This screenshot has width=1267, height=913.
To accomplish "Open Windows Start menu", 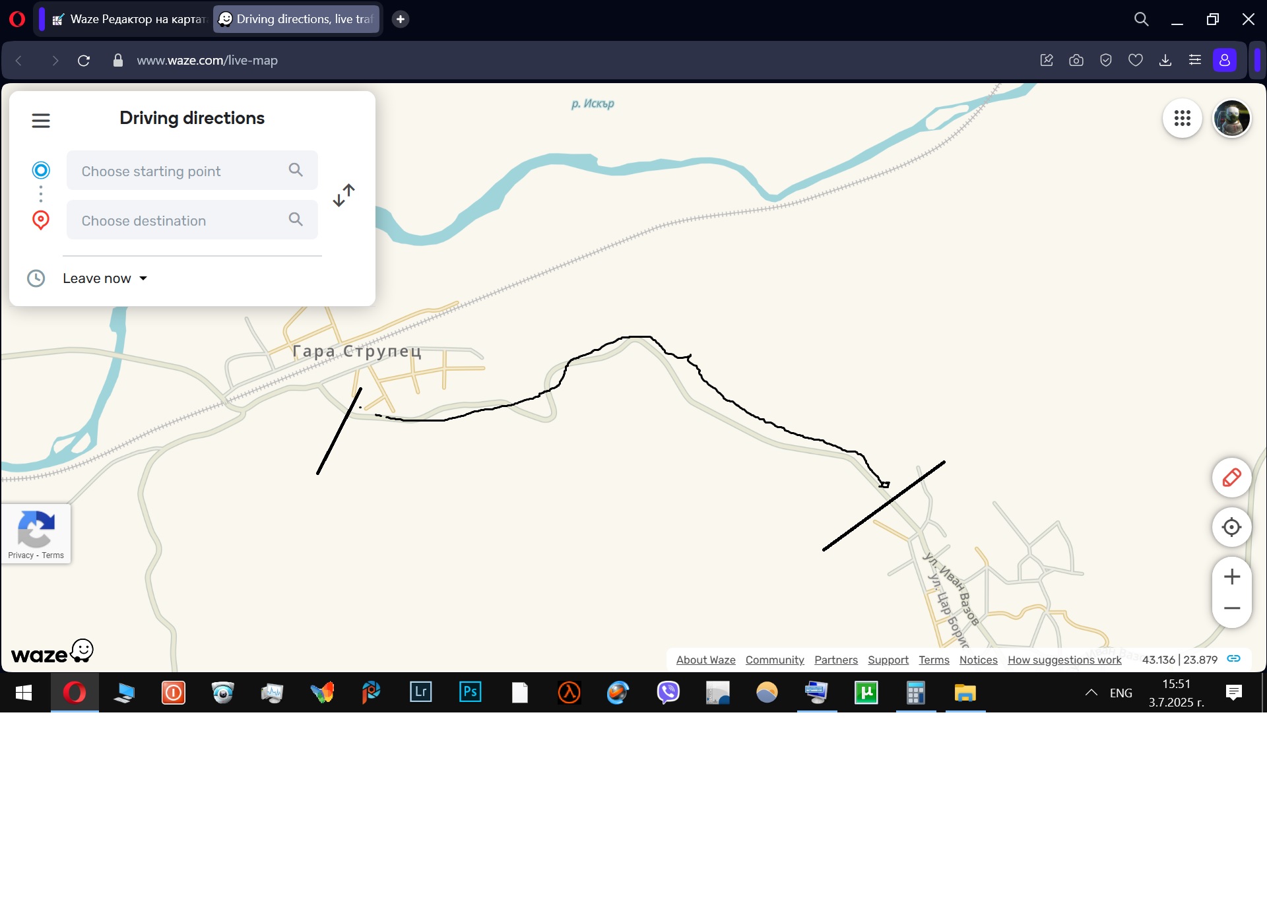I will tap(24, 693).
